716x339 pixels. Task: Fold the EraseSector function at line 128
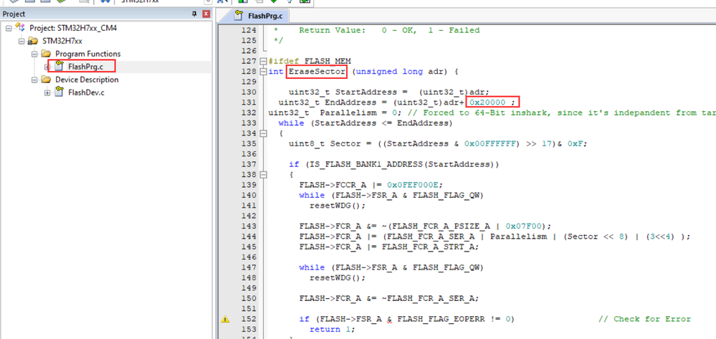(x=262, y=72)
